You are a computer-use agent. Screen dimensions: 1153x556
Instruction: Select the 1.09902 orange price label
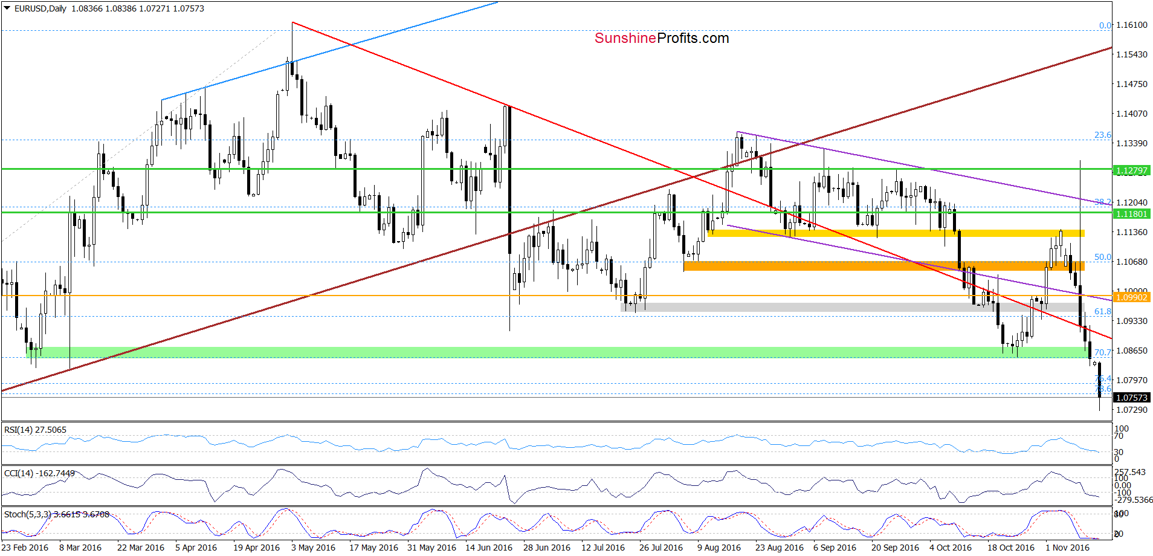tap(1132, 297)
